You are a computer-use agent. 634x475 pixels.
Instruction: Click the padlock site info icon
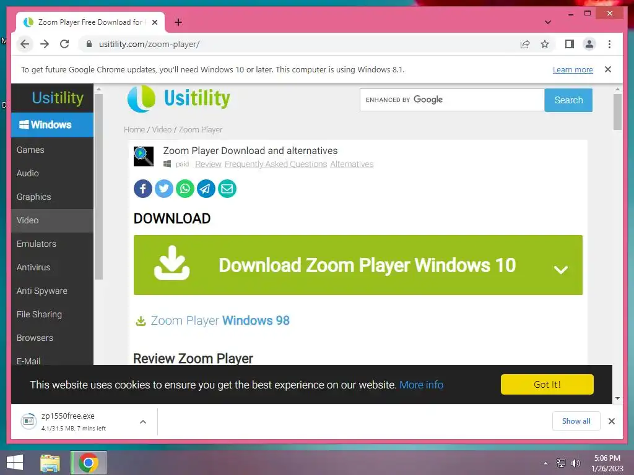[89, 44]
